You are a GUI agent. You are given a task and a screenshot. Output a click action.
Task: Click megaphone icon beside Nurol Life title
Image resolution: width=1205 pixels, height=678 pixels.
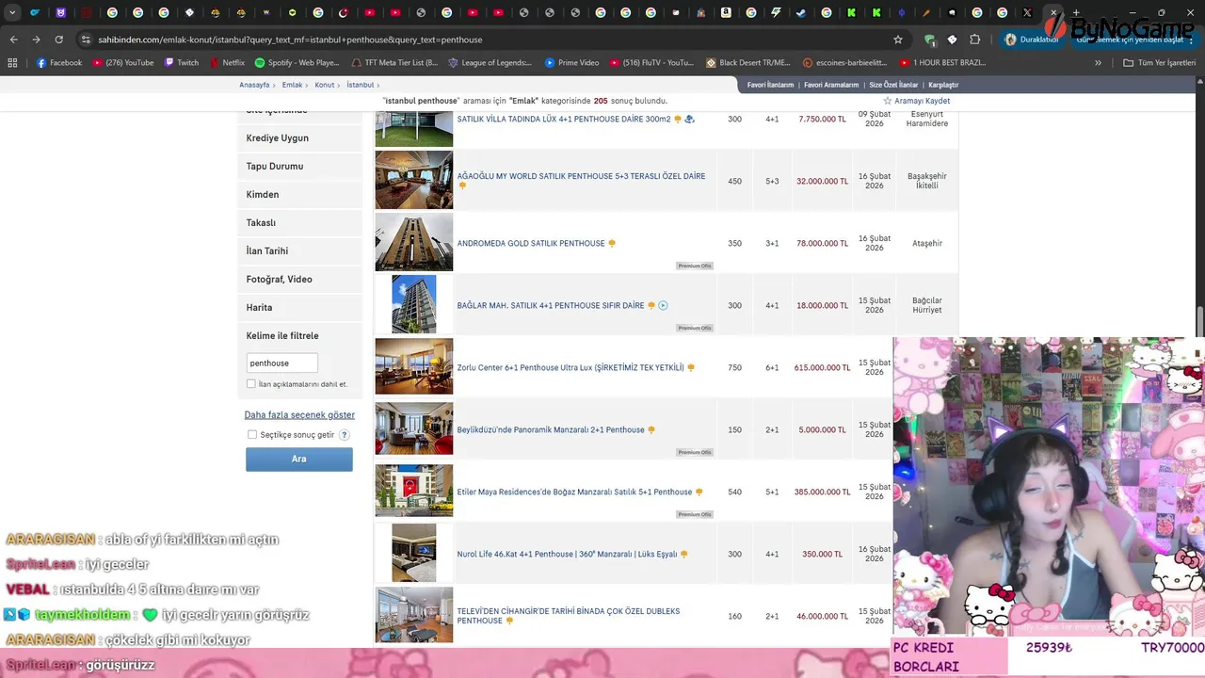tap(684, 554)
